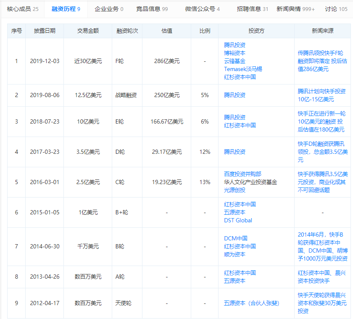Open 红杉资本中国 link in A轮 row

[240, 273]
